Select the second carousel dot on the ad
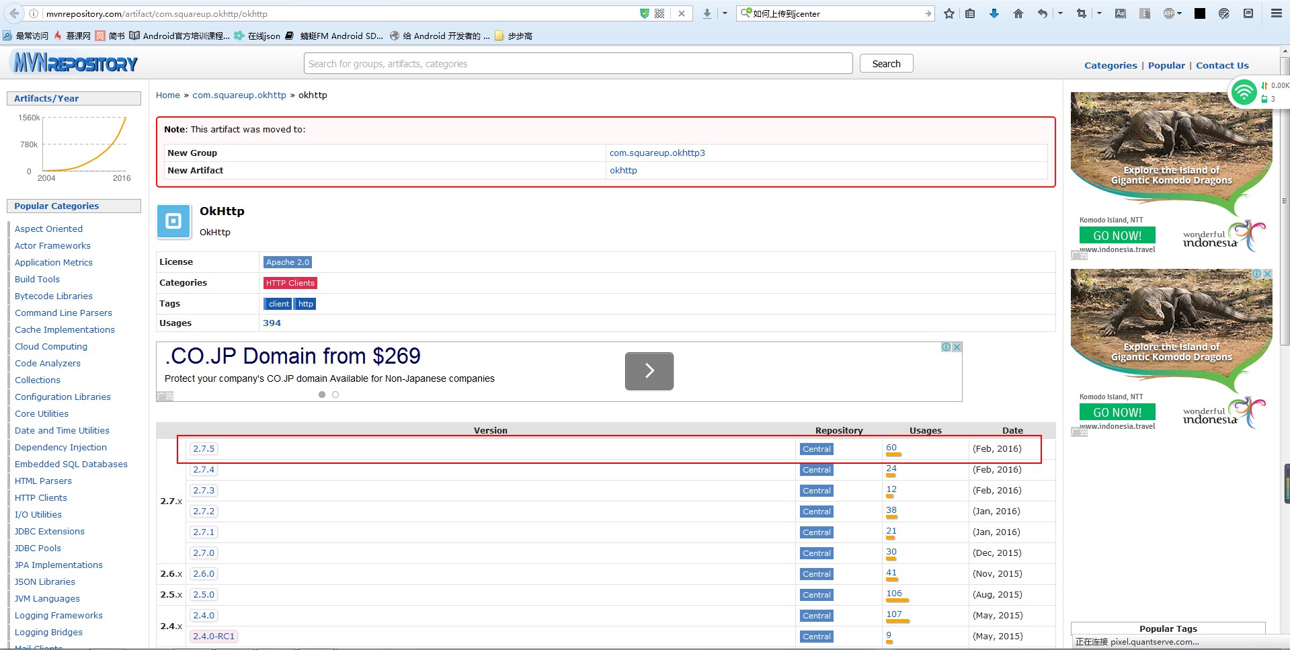Viewport: 1290px width, 650px height. [x=335, y=395]
